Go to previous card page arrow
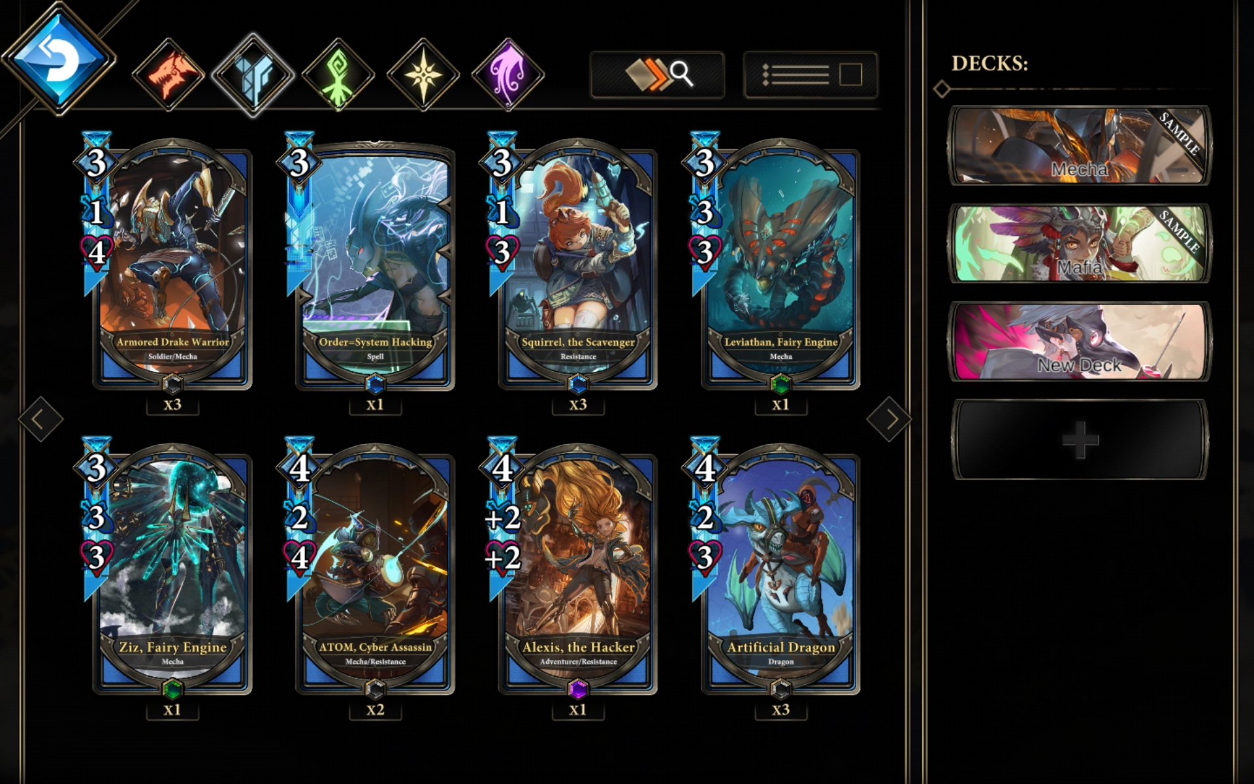The image size is (1254, 784). (41, 419)
